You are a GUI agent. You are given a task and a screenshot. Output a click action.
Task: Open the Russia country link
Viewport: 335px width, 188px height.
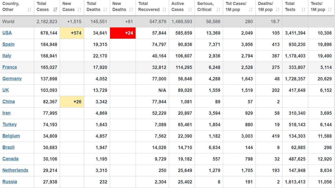click(10, 182)
